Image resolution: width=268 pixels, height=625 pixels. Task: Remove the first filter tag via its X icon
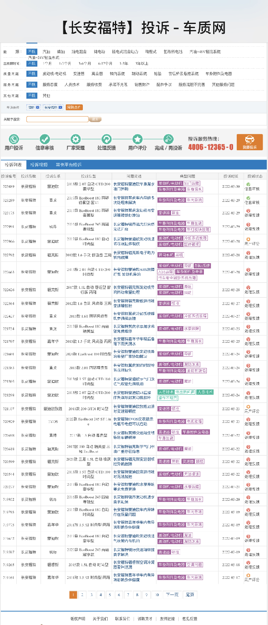38,108
